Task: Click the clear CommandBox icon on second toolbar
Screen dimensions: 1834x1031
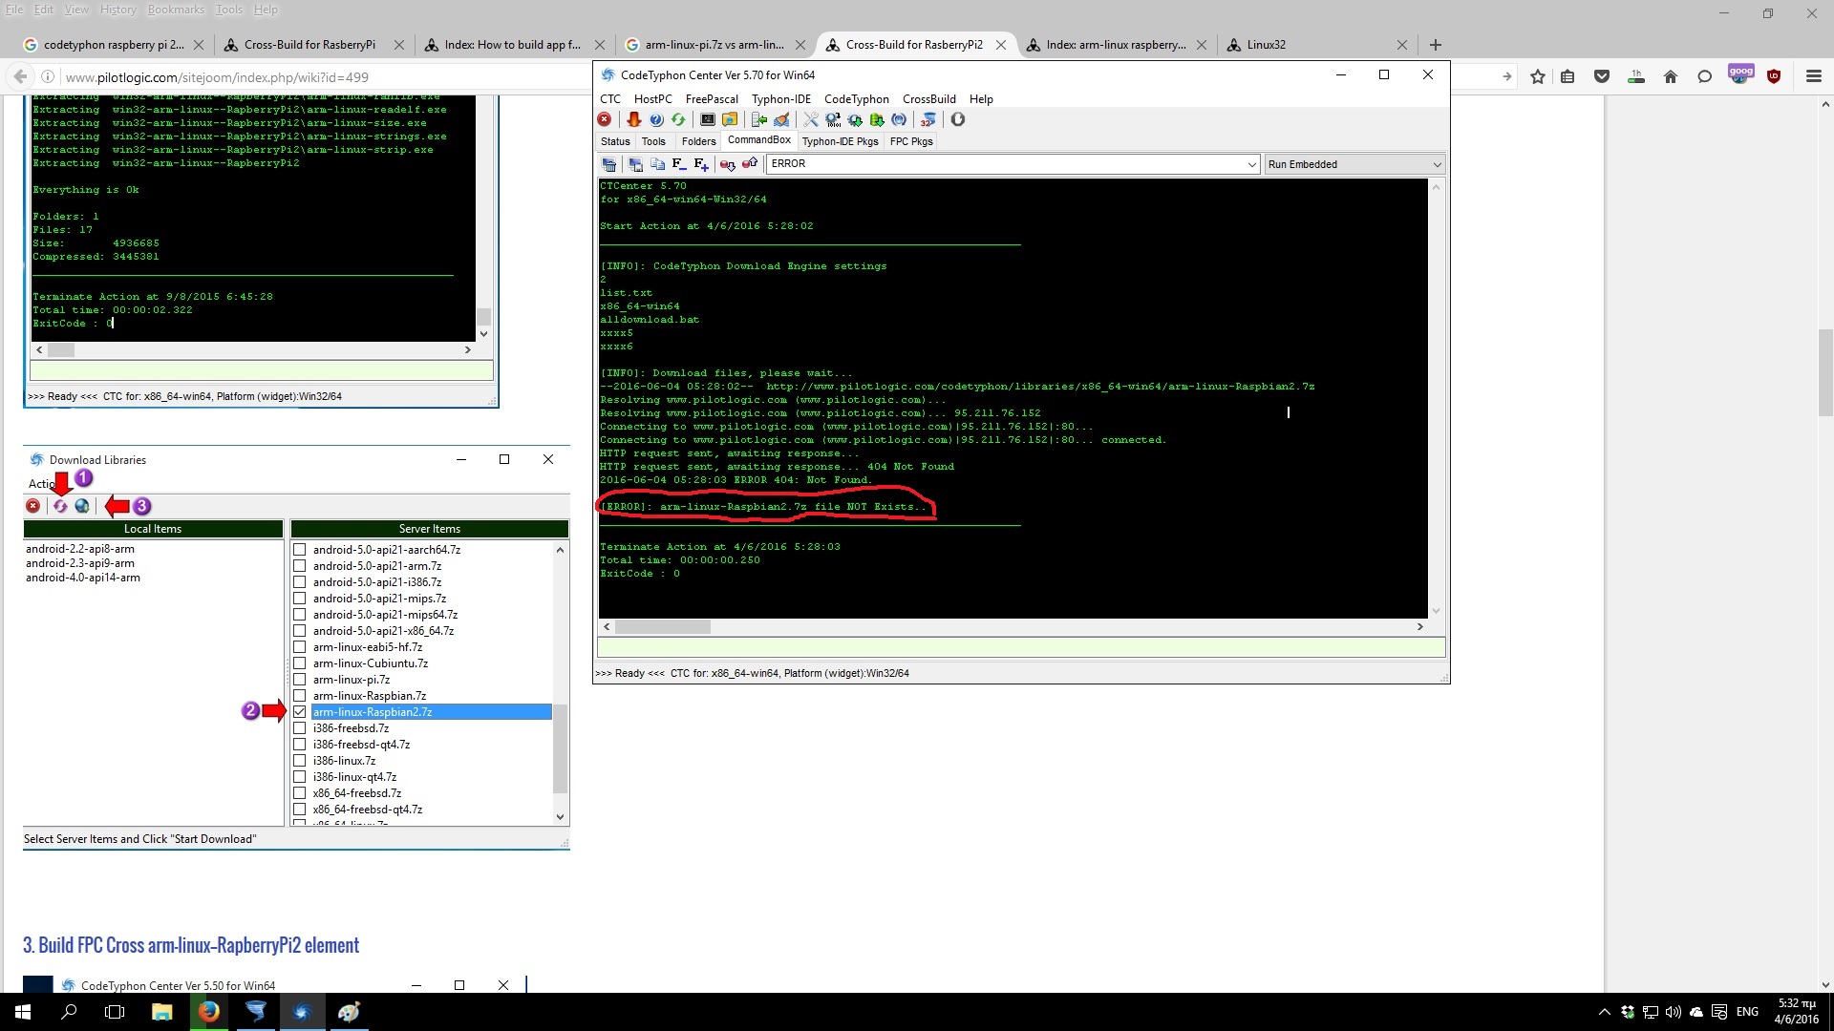Action: pyautogui.click(x=609, y=164)
